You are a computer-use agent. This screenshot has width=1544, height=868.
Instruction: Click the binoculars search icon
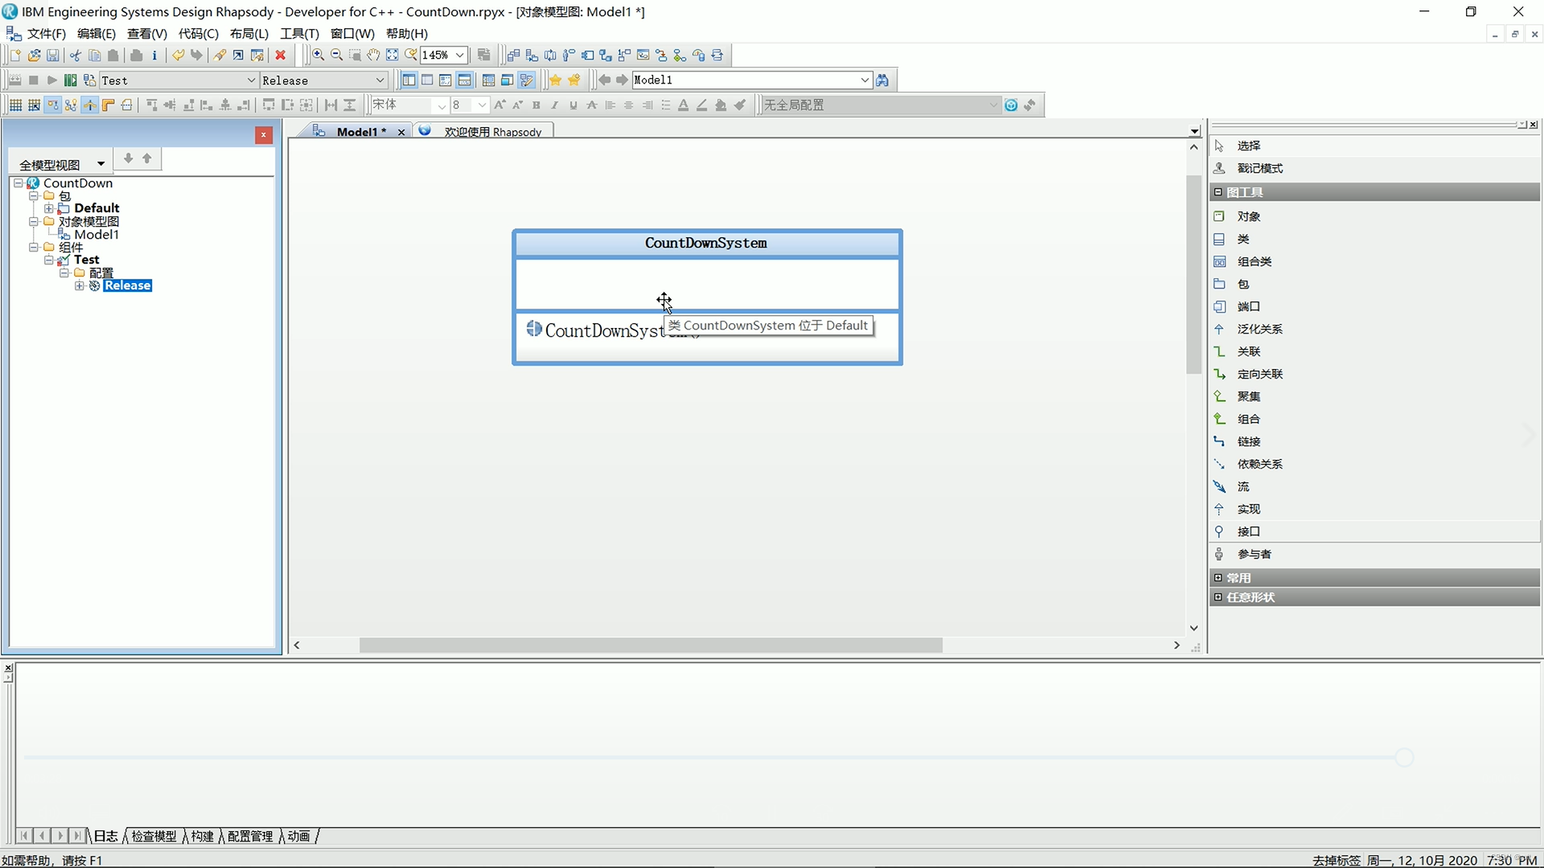pos(883,80)
